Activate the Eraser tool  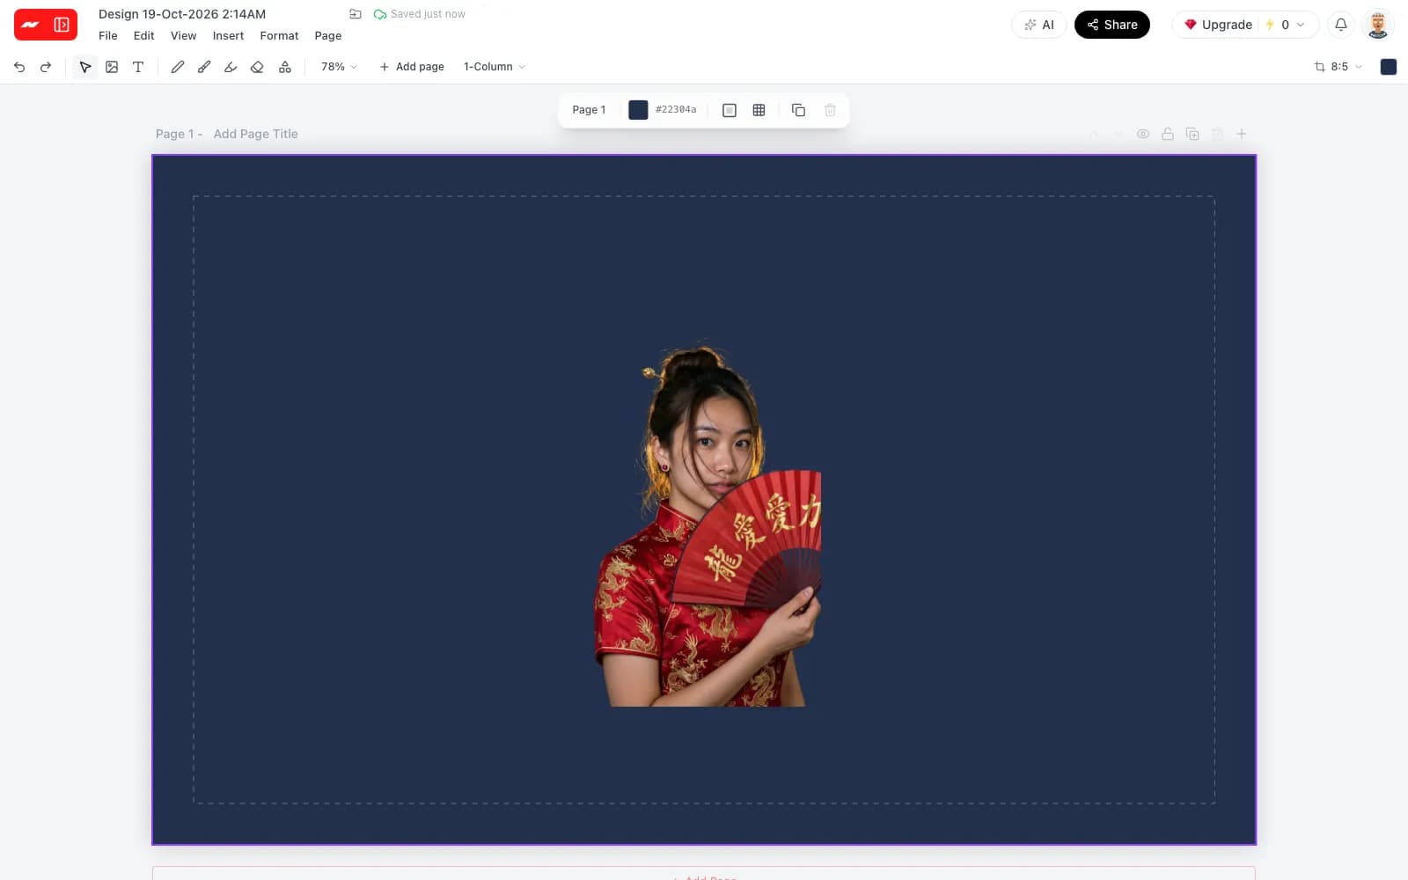point(257,67)
